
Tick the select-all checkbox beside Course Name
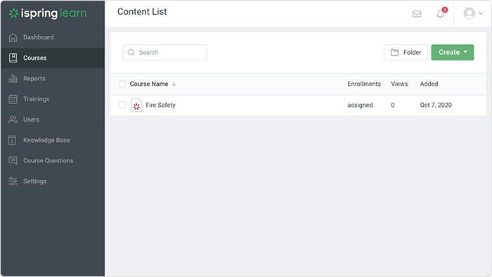click(122, 84)
